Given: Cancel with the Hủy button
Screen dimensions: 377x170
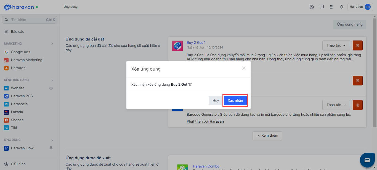Looking at the screenshot, I should point(216,101).
